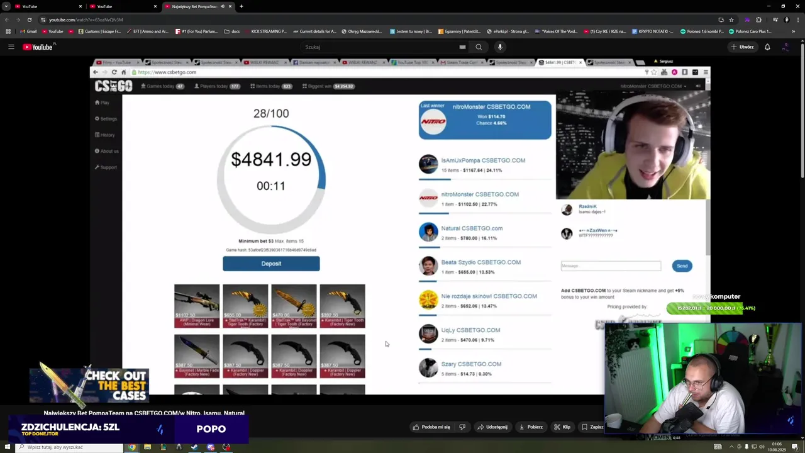The width and height of the screenshot is (805, 453).
Task: Bookmark this page with the star icon
Action: (731, 20)
